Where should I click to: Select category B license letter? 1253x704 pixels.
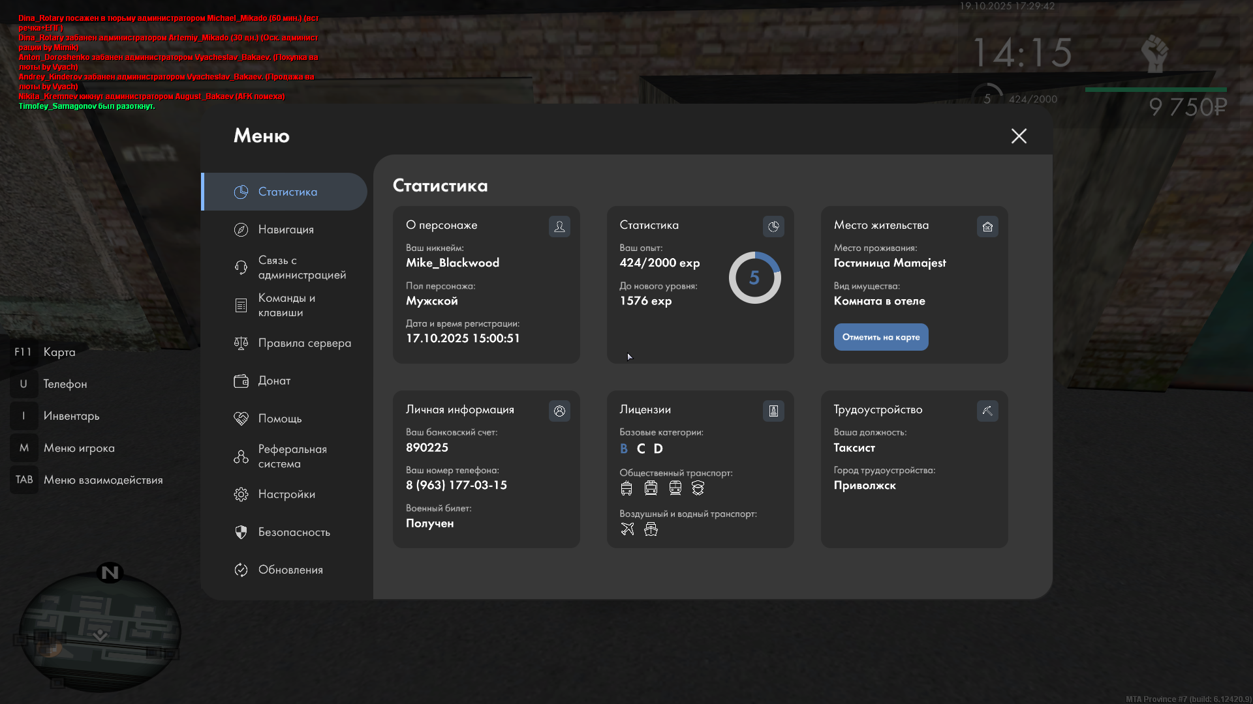[x=624, y=448]
